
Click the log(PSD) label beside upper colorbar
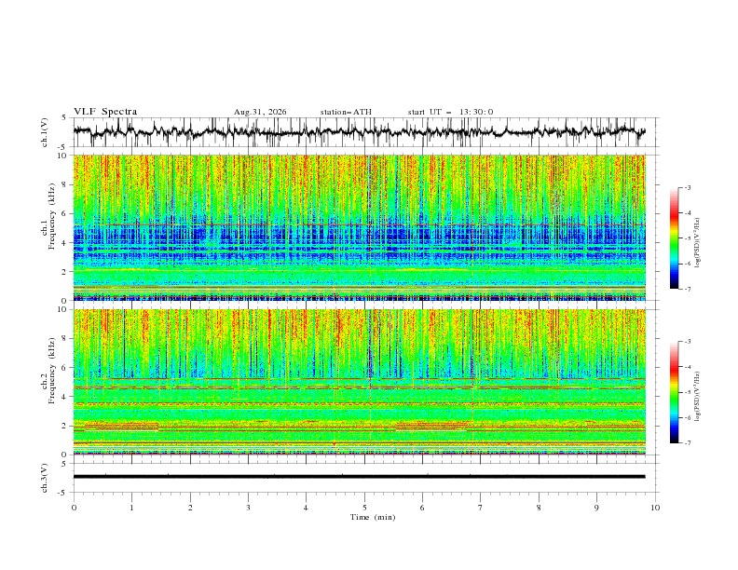pyautogui.click(x=697, y=243)
